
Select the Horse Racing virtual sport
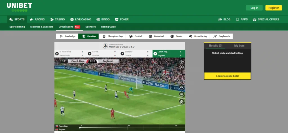click(x=197, y=36)
